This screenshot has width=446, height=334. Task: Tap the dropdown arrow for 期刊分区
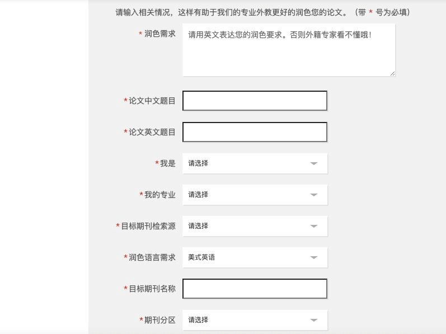point(314,321)
